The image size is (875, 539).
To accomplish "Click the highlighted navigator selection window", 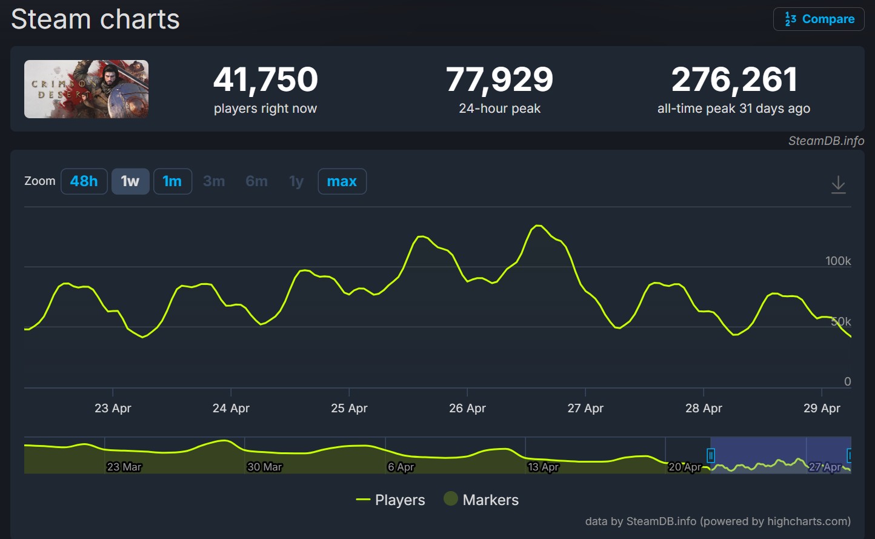I will click(780, 455).
